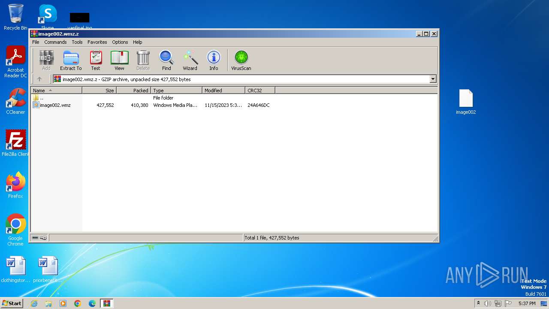Open the Commands menu
549x309 pixels.
click(55, 42)
